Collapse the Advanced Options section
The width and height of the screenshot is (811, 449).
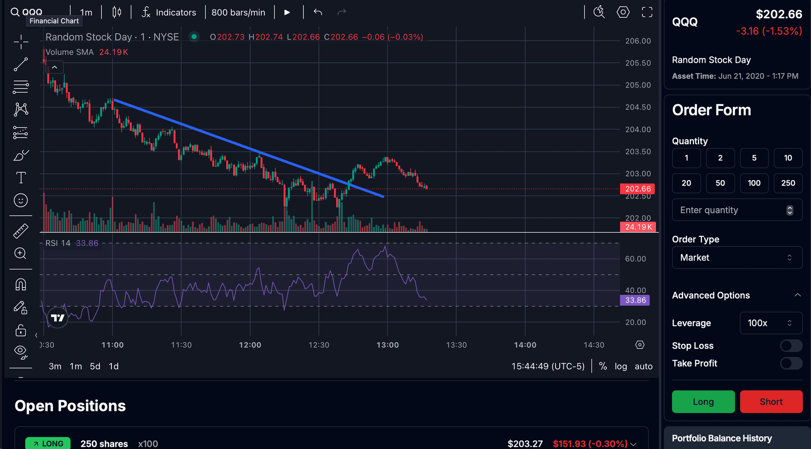click(797, 295)
